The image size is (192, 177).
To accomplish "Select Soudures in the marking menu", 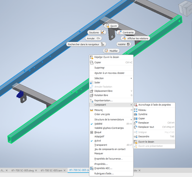I will [x=96, y=32].
